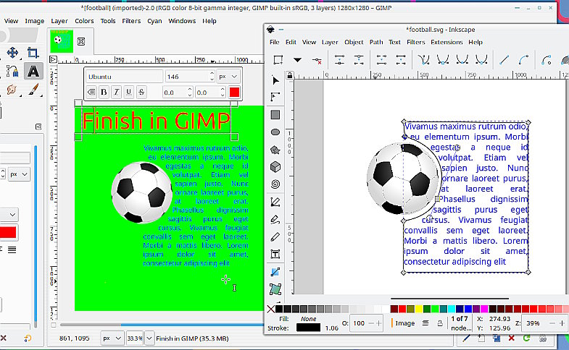Screen dimensions: 569x350
Task: Click Inkscape delete selected nodes icon
Action: pos(317,60)
